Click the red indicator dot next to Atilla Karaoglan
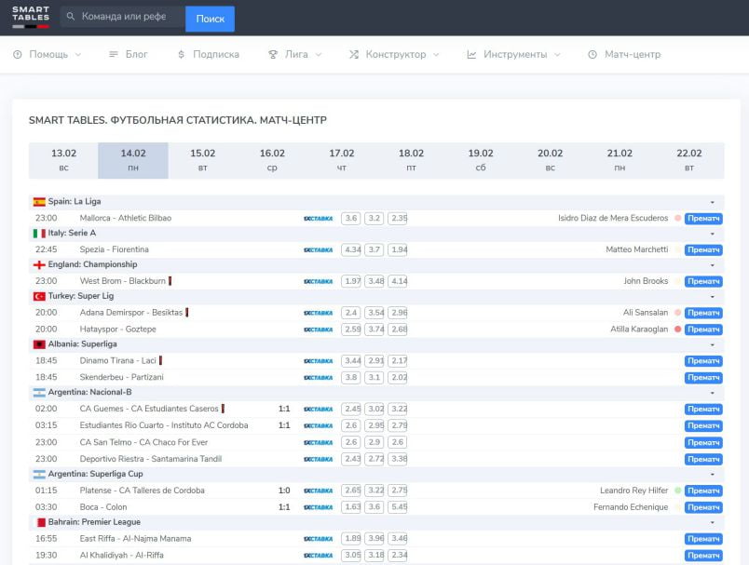This screenshot has width=749, height=565. pos(678,330)
